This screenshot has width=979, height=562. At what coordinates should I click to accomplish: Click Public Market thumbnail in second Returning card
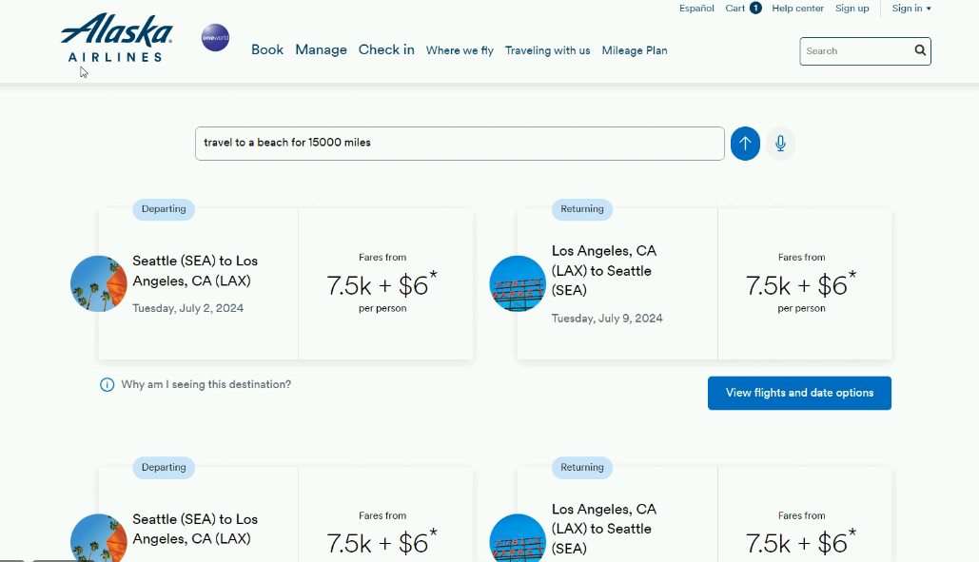[518, 537]
